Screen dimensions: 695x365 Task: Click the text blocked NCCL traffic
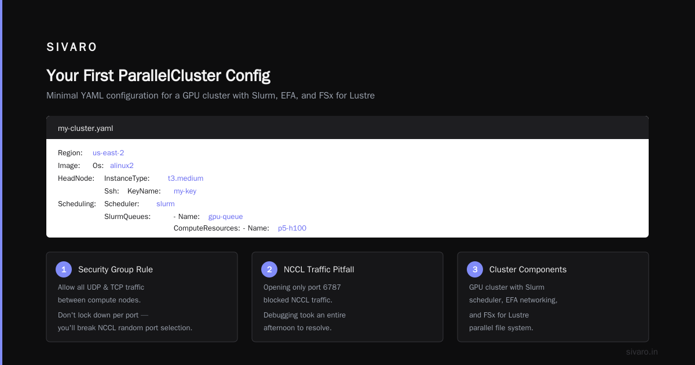pyautogui.click(x=298, y=300)
